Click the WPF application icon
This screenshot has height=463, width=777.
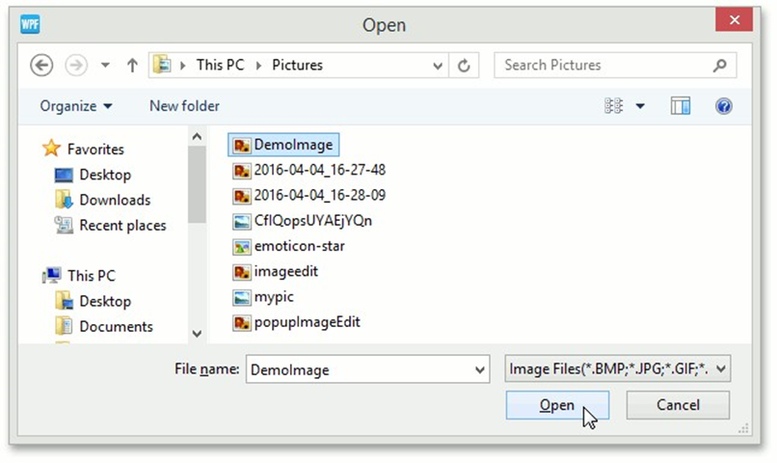pos(30,24)
